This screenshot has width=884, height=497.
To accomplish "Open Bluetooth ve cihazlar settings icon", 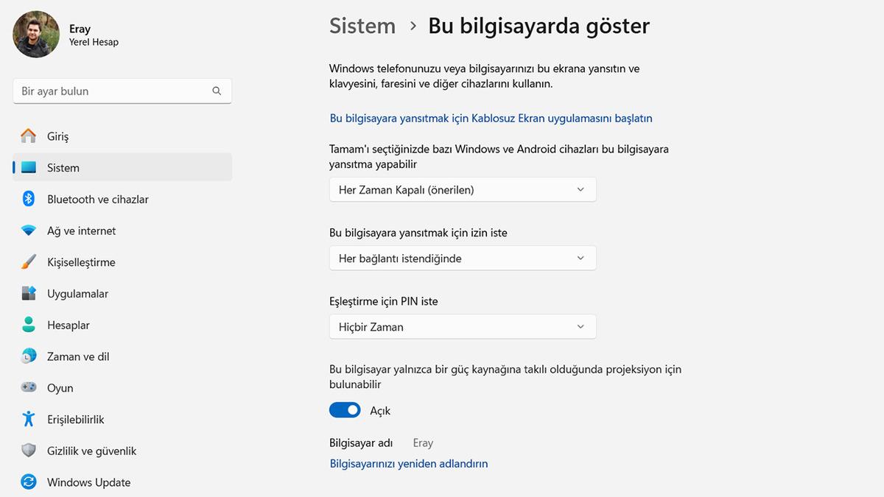I will (27, 199).
